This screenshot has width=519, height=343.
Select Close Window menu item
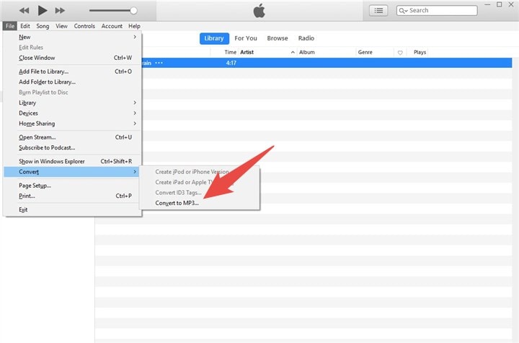coord(72,58)
